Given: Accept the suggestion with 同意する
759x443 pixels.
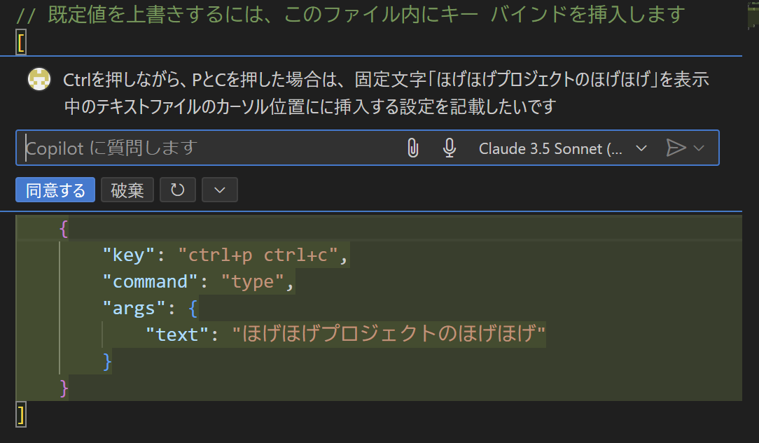Looking at the screenshot, I should 55,190.
